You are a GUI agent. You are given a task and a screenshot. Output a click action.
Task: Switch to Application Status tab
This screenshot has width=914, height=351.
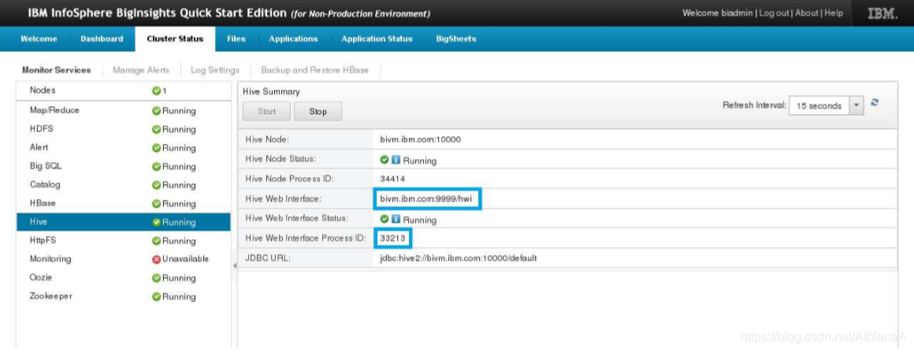pos(377,39)
